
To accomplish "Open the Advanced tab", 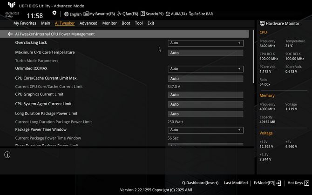I will (88, 23).
